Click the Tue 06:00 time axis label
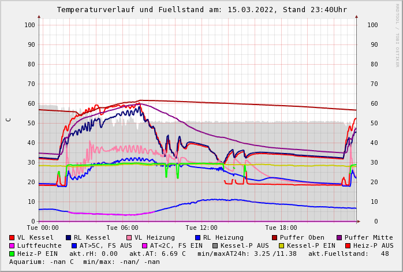 click(122, 228)
